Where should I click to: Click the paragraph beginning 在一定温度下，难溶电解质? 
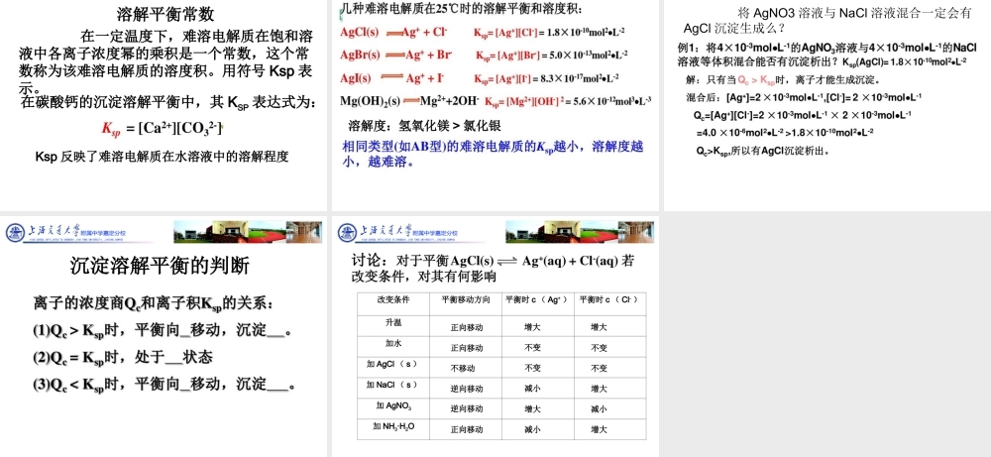pos(165,61)
